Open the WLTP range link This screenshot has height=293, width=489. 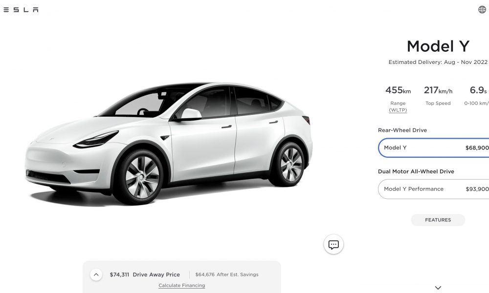click(x=398, y=110)
